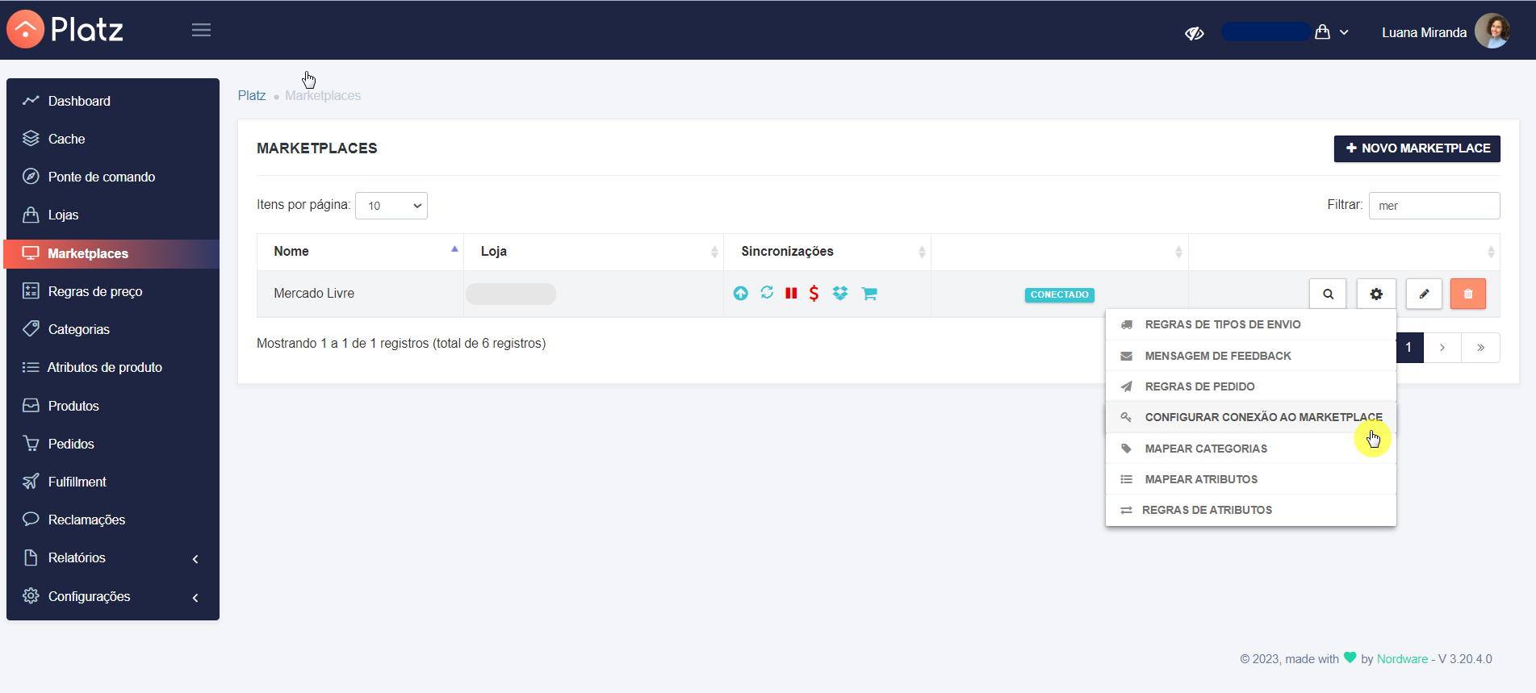Jump to last page double arrow
The image size is (1536, 693).
[1480, 348]
